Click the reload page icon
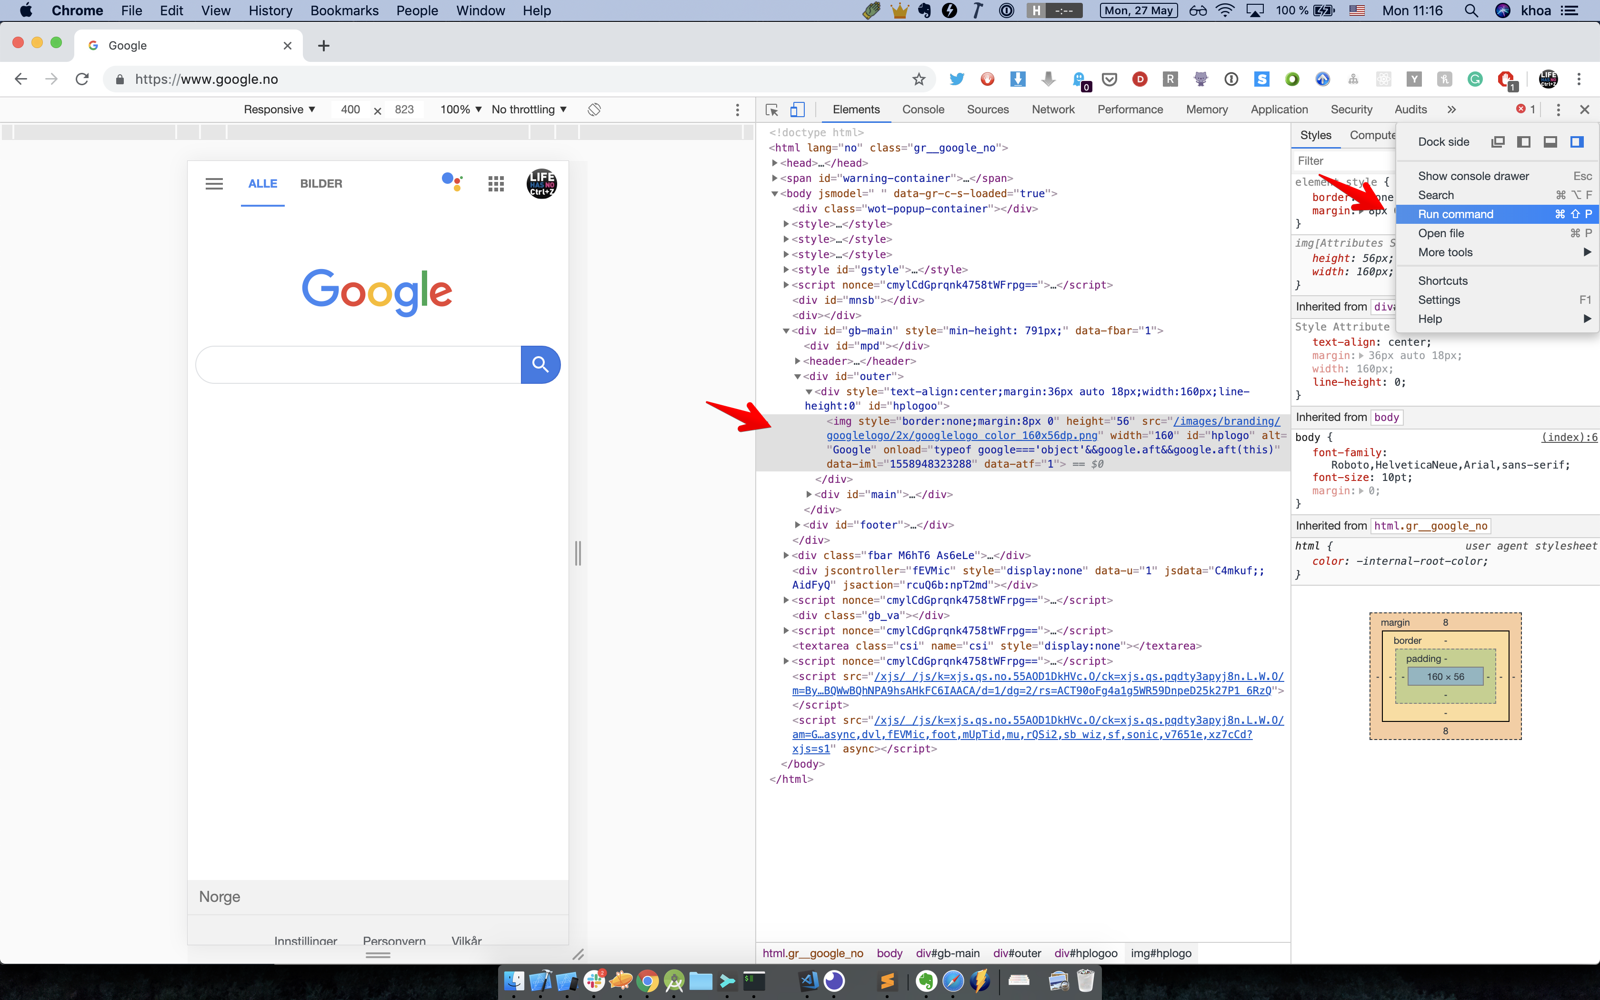 [x=82, y=80]
